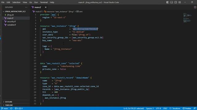Click the "us-east-1" region value
197x110 pixels.
pyautogui.click(x=59, y=17)
